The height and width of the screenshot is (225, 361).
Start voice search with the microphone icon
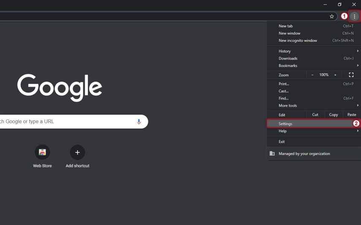[139, 122]
